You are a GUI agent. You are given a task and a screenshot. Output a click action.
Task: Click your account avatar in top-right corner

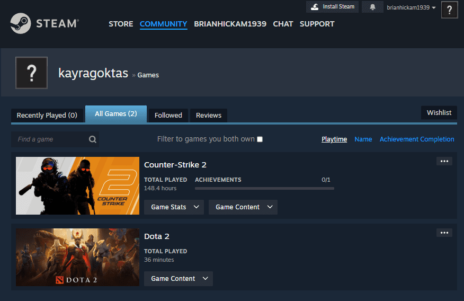(449, 10)
